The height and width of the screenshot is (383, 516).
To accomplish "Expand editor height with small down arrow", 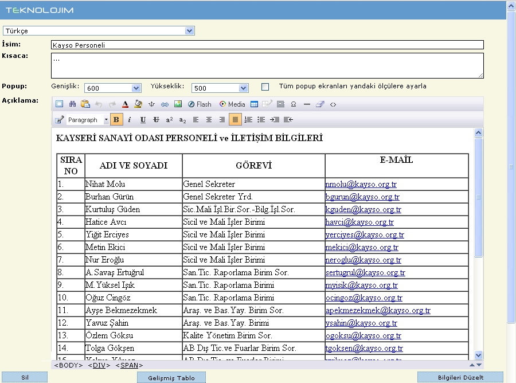I will 479,365.
